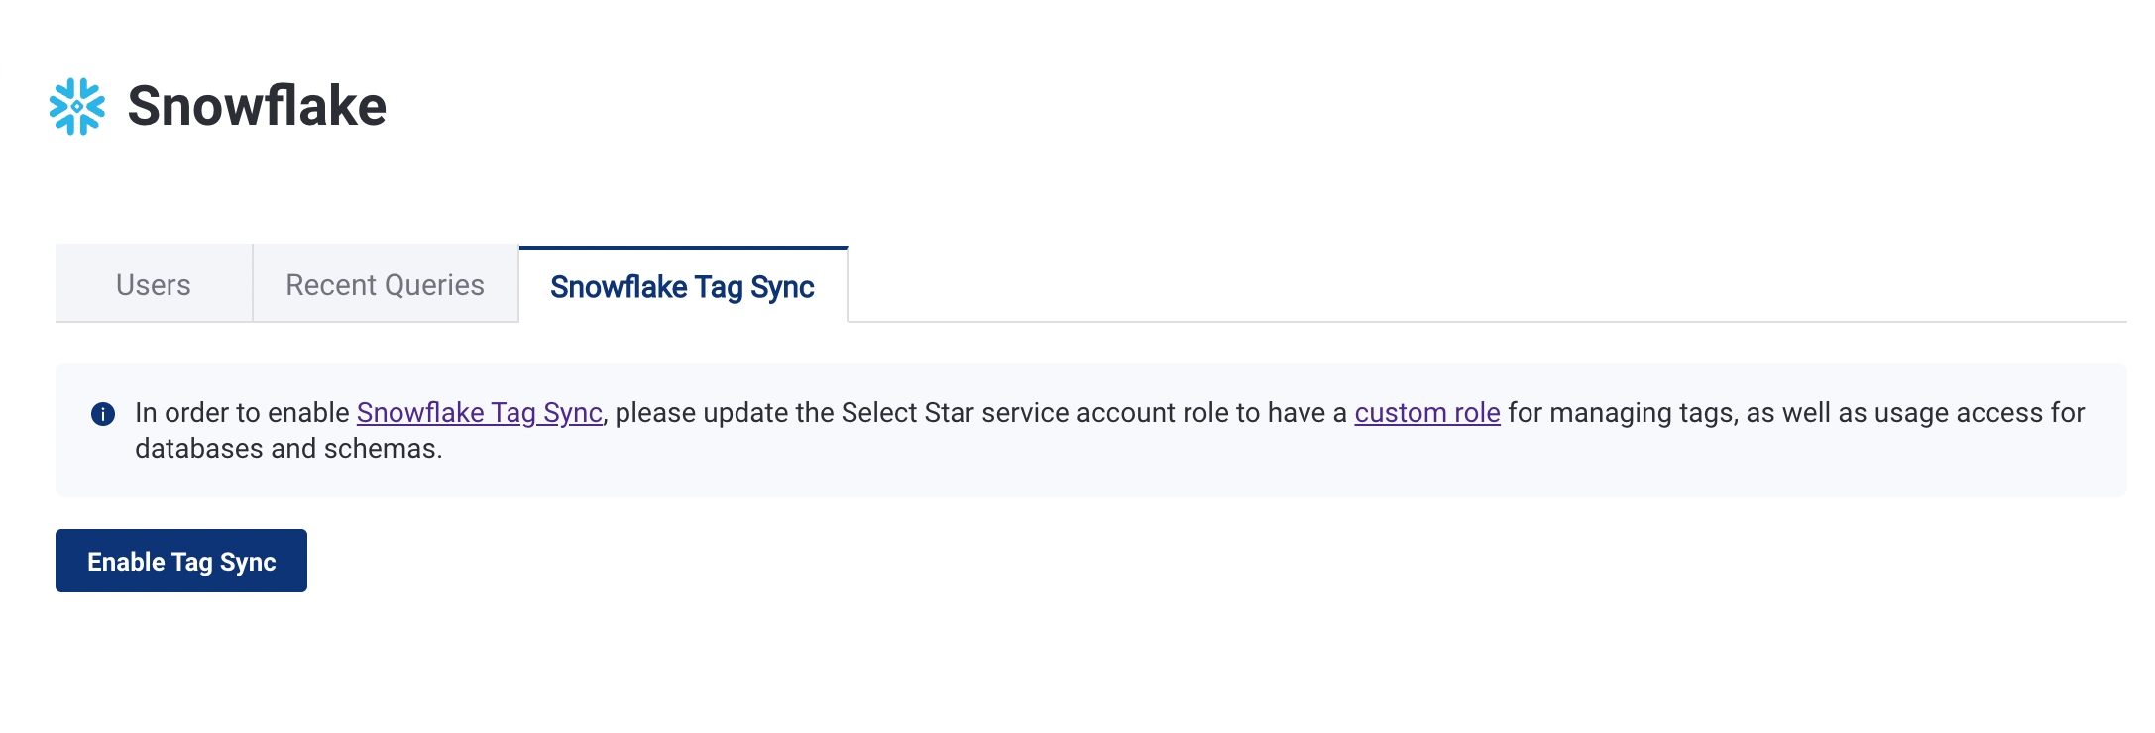Click "for managing tags" text in the banner

tap(1622, 413)
